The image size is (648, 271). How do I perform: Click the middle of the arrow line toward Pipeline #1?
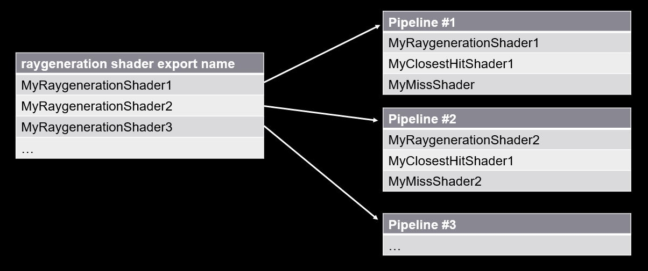[322, 54]
